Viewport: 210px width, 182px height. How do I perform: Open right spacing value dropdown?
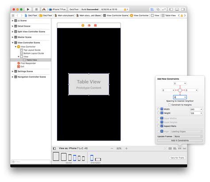pos(197,90)
